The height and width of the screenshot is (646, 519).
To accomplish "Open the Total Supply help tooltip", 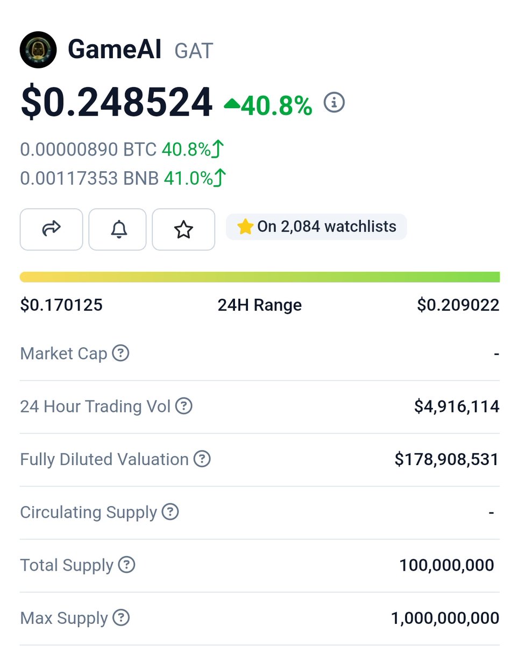I will [126, 565].
